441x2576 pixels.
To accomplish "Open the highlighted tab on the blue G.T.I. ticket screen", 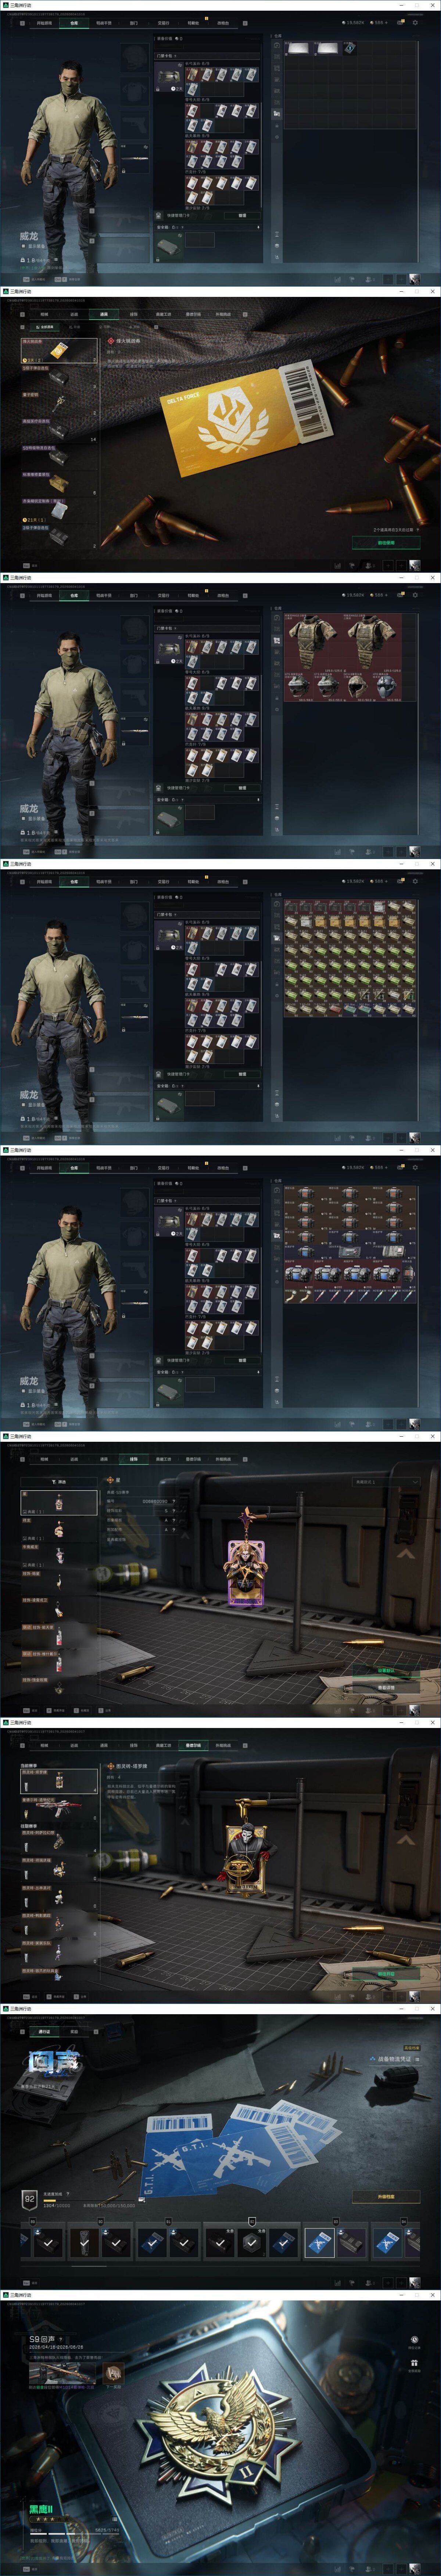I will click(44, 2032).
